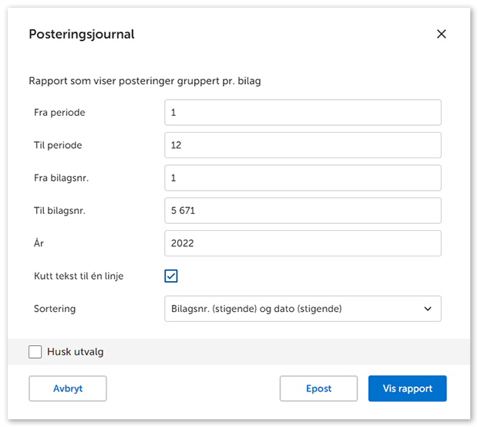Click the chevron arrow in Sortering box
The width and height of the screenshot is (478, 427).
click(x=428, y=309)
